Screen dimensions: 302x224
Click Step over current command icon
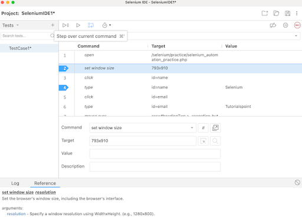91,25
